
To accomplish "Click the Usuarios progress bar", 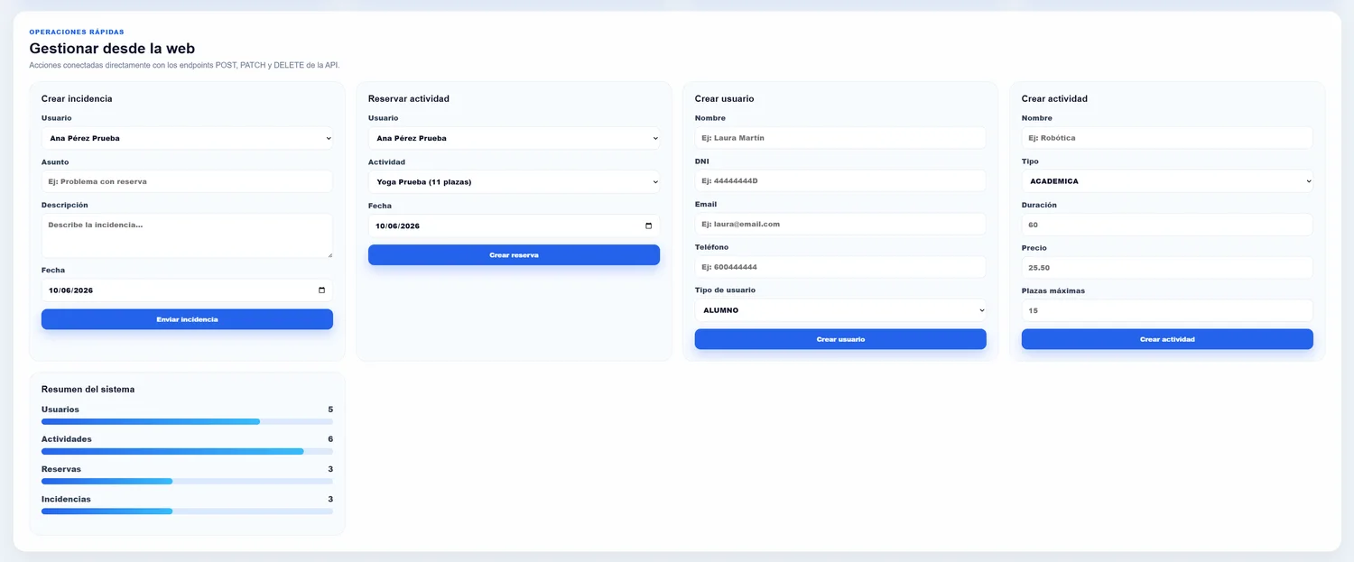I will click(x=187, y=421).
